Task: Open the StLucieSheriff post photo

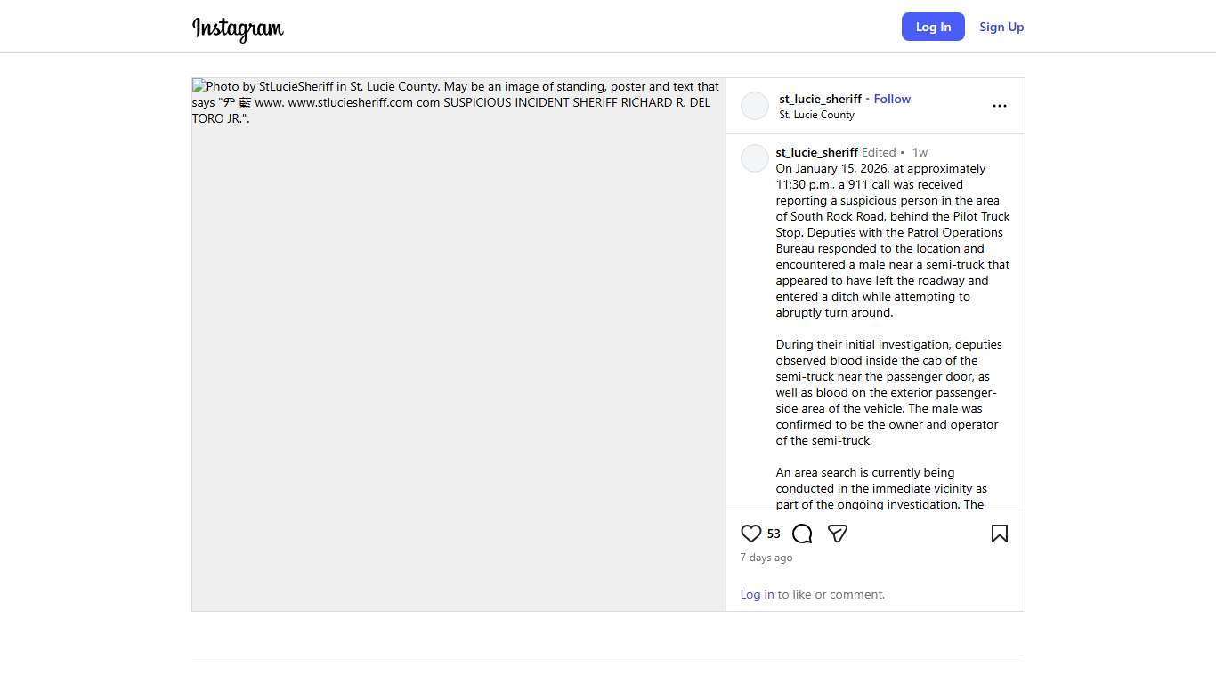Action: pos(458,344)
